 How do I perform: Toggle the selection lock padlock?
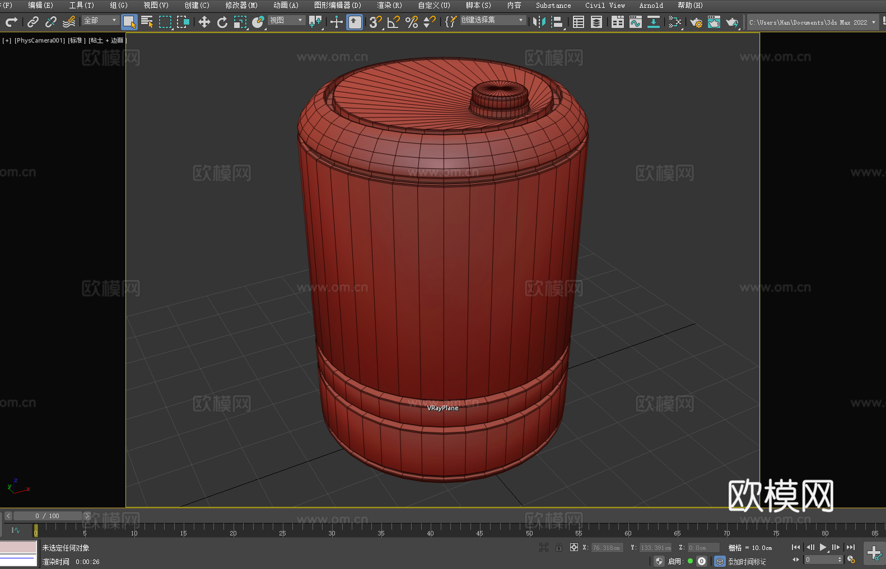(x=559, y=547)
